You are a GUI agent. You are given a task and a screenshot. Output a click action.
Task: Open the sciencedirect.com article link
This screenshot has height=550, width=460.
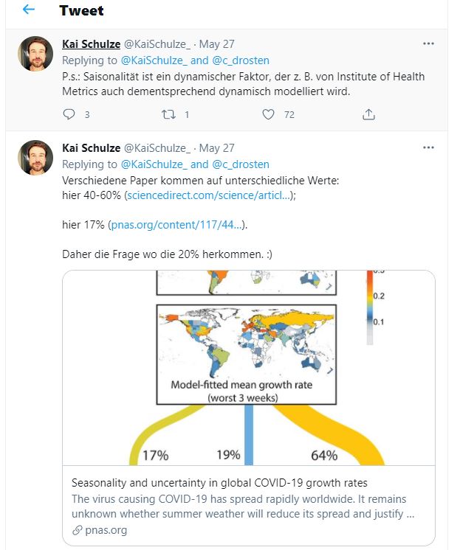click(210, 195)
